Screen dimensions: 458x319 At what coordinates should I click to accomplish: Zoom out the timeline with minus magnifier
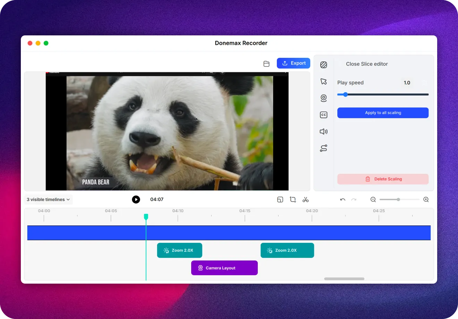click(x=373, y=199)
